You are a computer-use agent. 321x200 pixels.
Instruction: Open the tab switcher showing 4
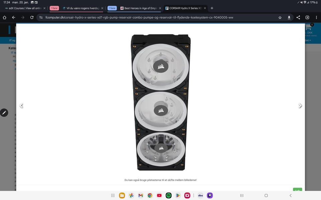[307, 17]
